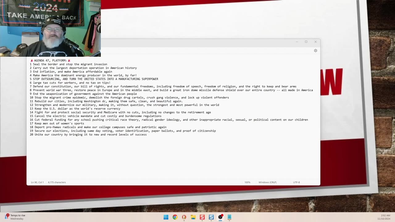The width and height of the screenshot is (395, 222).
Task: Click the webcam video overlay thumbnail
Action: 50,28
